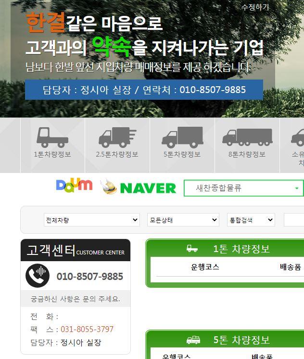Click the 5톤 차량정보 section header
The image size is (304, 359).
pyautogui.click(x=241, y=340)
